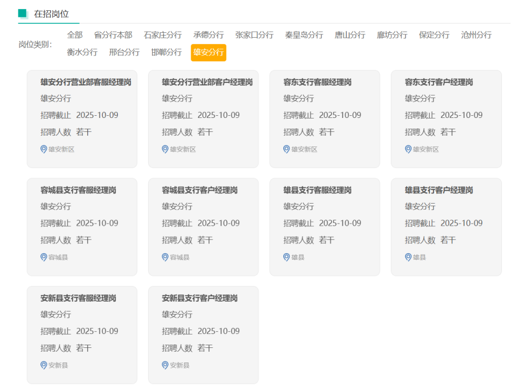Image resolution: width=517 pixels, height=391 pixels.
Task: Click location pin on 安新县支行客服经理岗 card
Action: [44, 365]
